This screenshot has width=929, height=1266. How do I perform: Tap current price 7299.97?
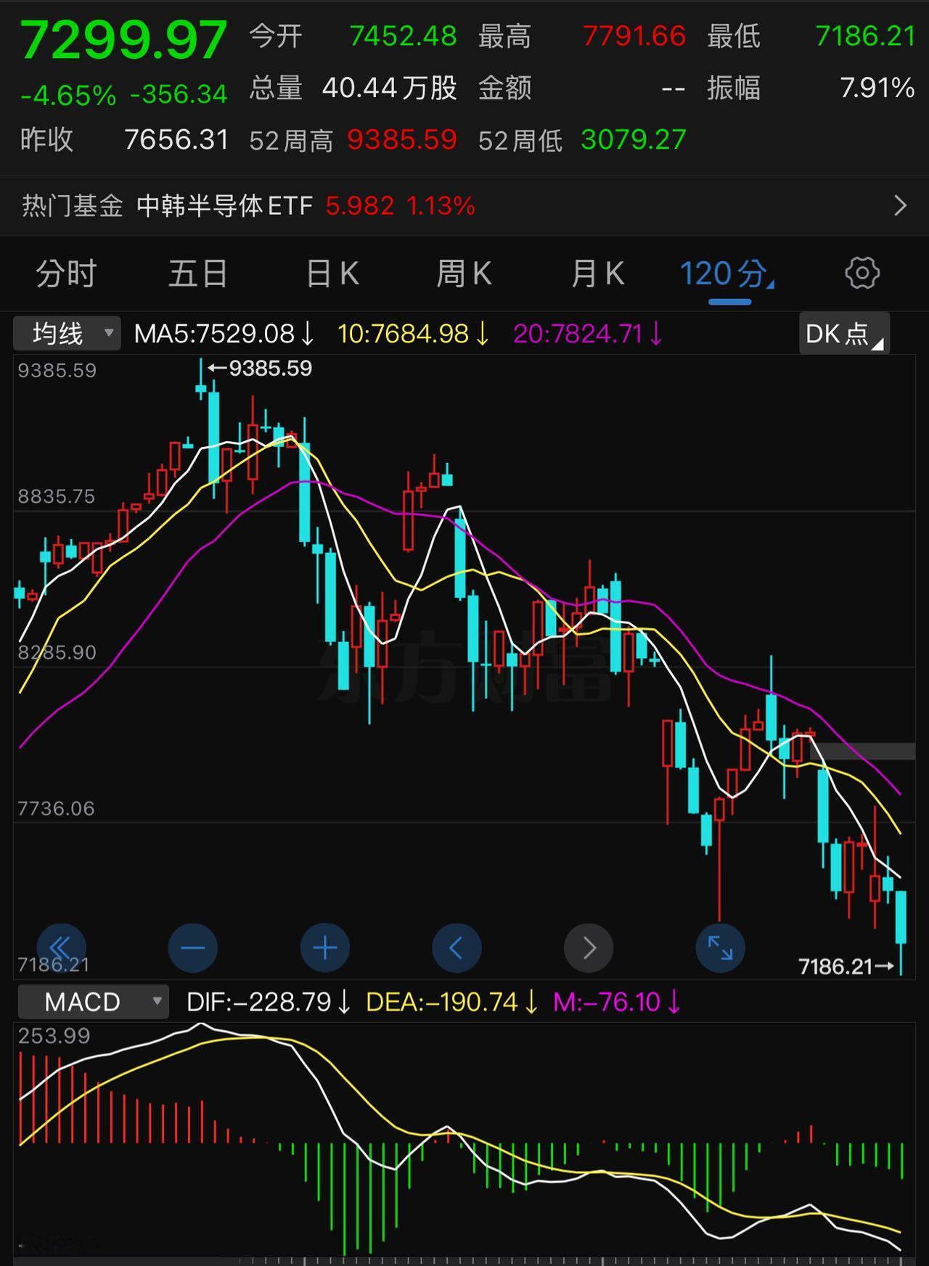tap(124, 39)
